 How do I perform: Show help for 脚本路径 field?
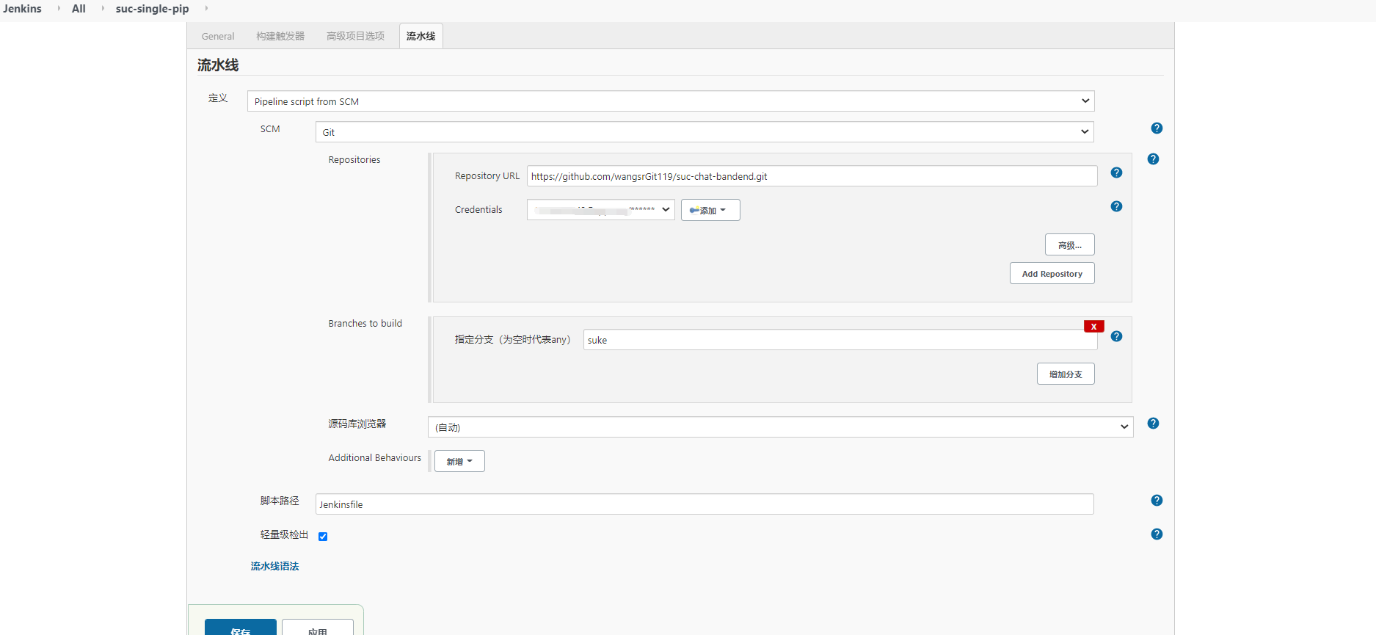[x=1157, y=501]
